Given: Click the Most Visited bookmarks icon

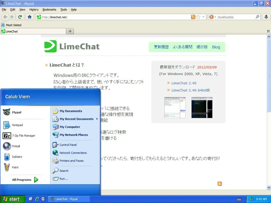Looking at the screenshot, I should (x=3, y=25).
